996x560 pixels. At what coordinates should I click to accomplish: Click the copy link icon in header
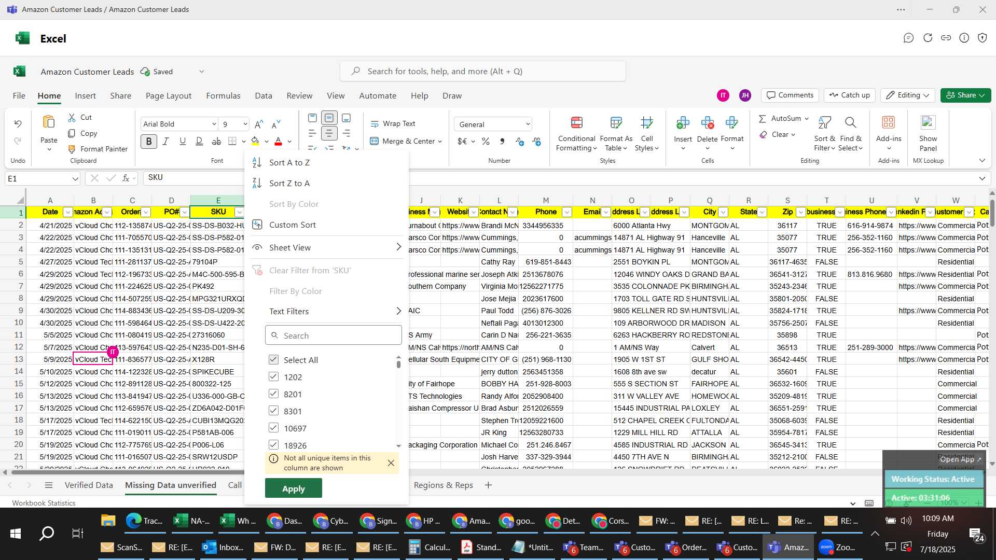[946, 38]
